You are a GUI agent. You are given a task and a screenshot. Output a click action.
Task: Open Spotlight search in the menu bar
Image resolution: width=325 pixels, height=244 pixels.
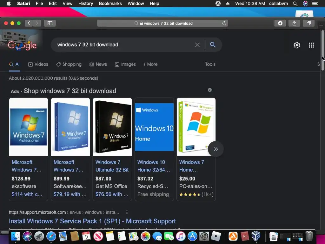(x=295, y=3)
